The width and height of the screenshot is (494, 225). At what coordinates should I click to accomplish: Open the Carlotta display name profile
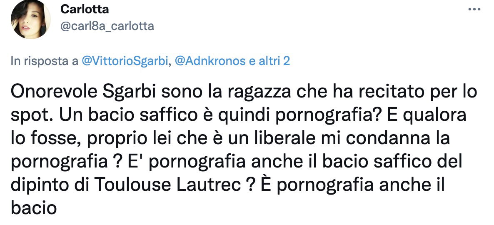(x=85, y=10)
